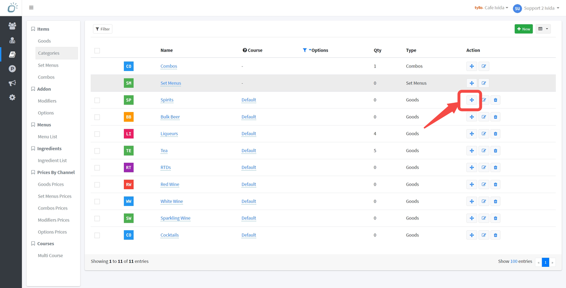Expand the Support 2 Ivida user menu

[x=537, y=8]
